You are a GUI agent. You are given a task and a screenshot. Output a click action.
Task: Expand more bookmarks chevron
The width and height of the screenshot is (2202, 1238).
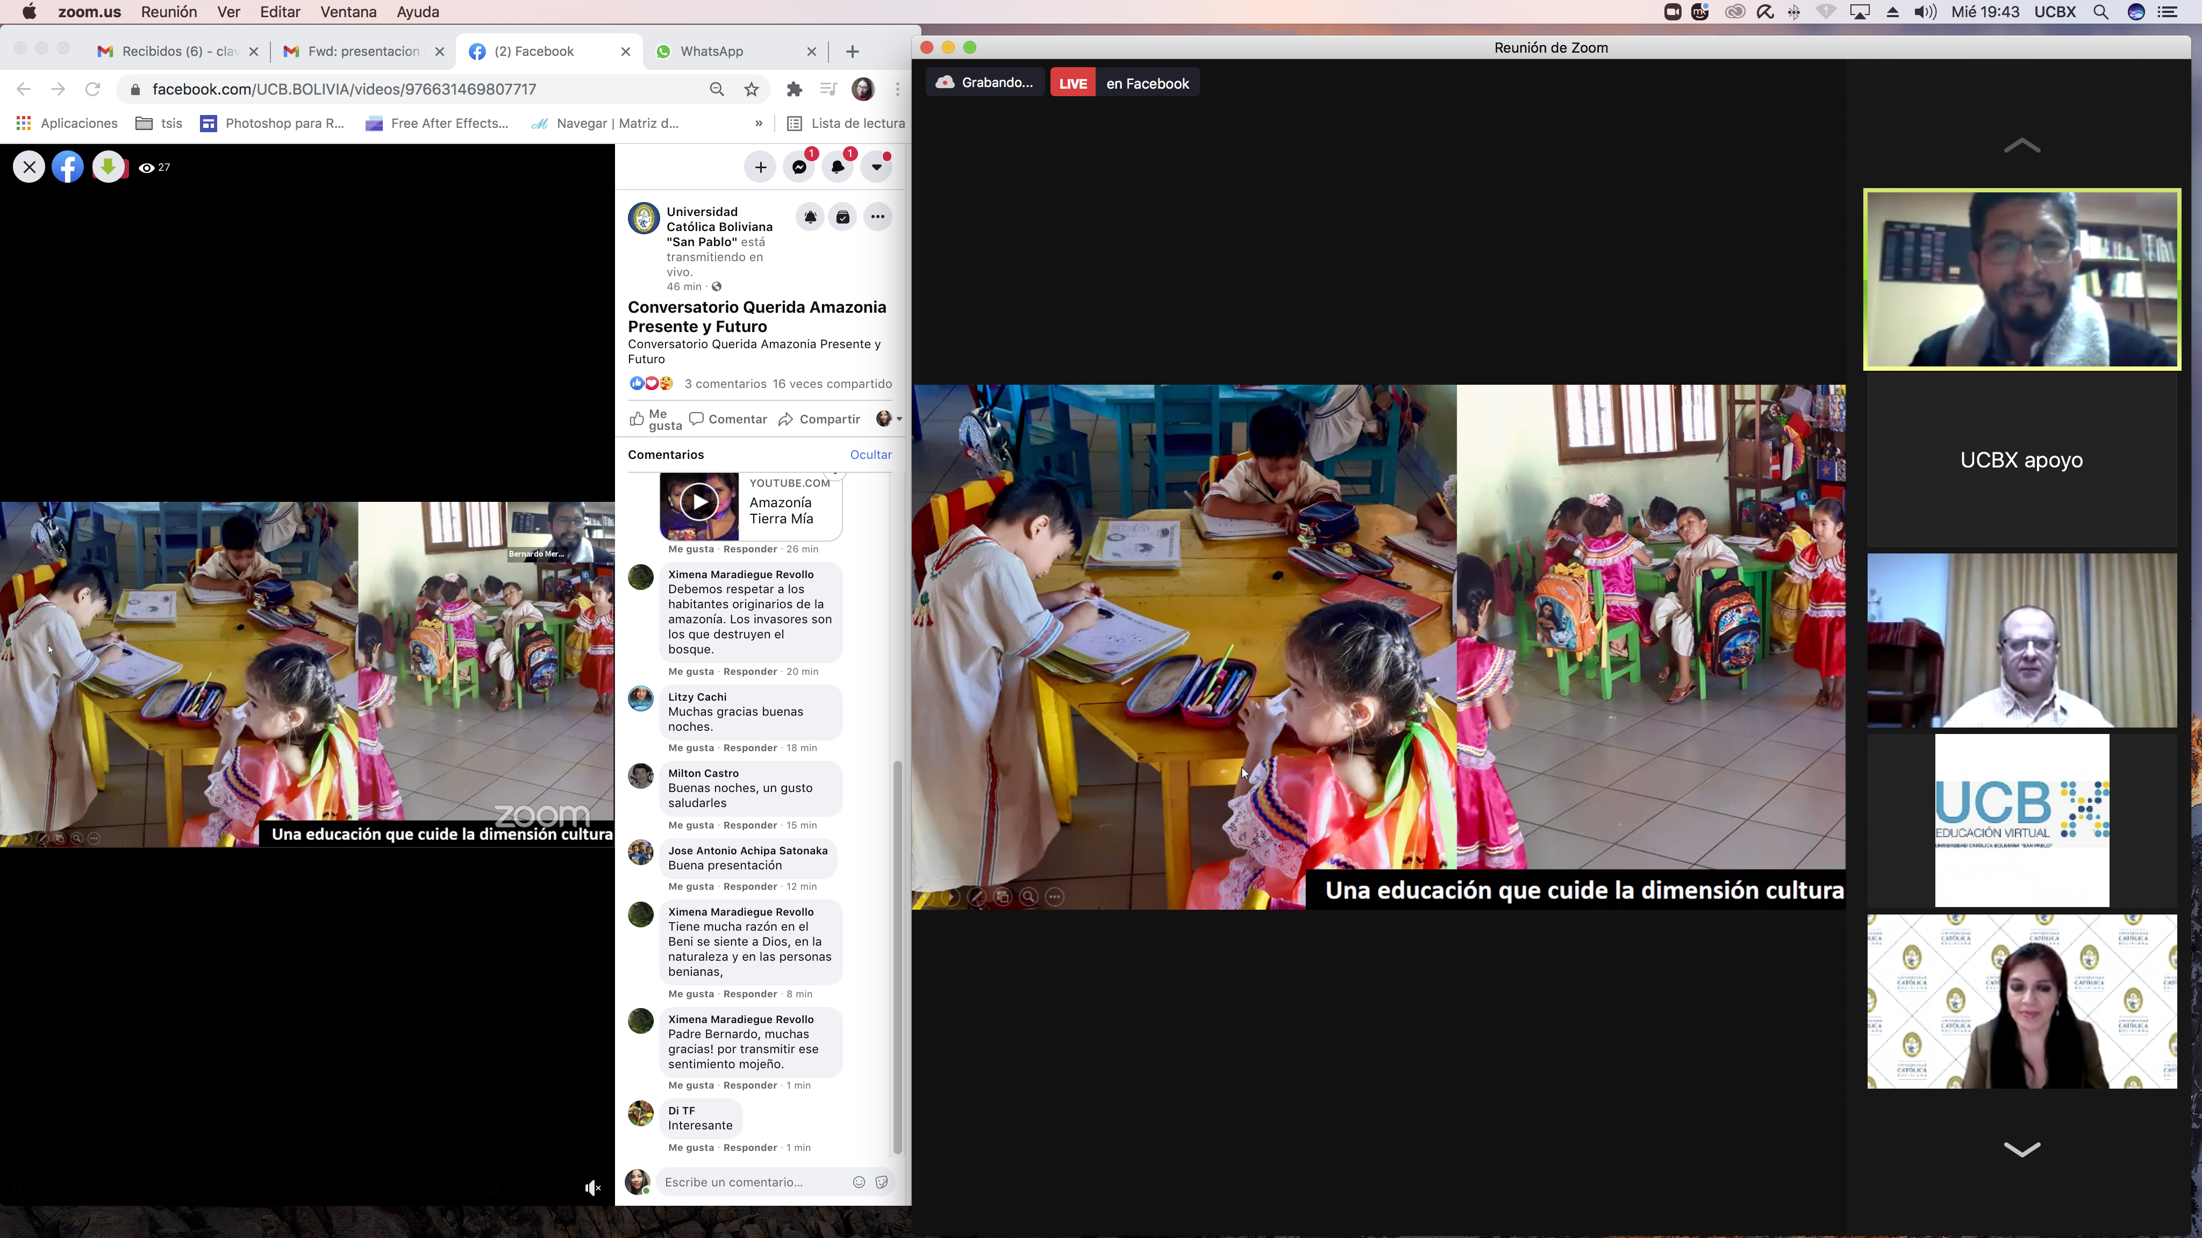tap(758, 123)
